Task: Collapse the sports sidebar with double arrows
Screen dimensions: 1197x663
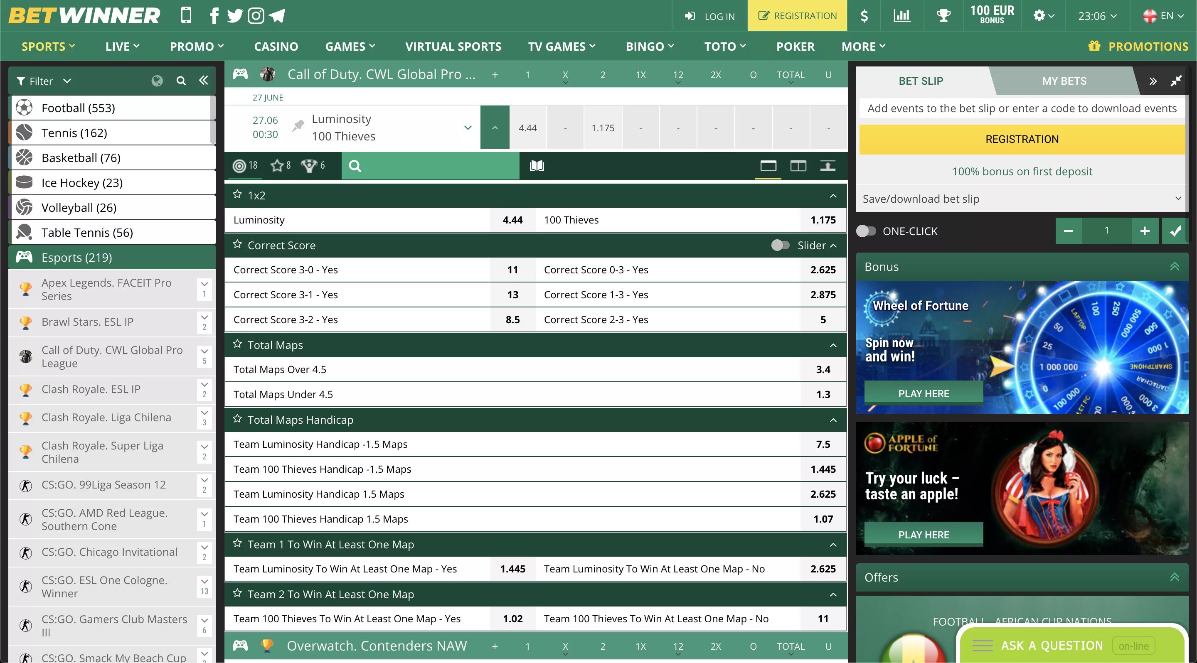Action: click(x=204, y=80)
